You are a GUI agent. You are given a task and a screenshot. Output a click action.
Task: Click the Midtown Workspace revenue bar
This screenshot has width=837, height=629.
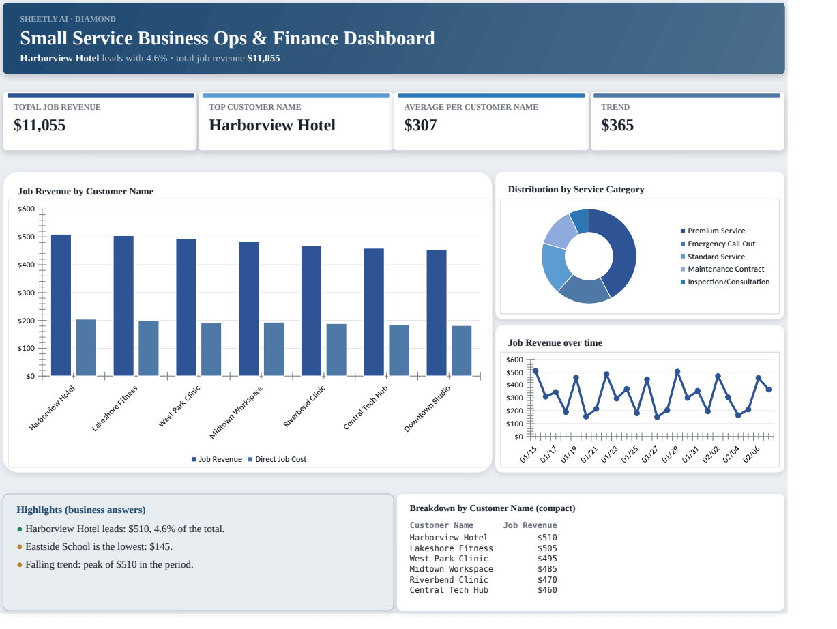[249, 308]
